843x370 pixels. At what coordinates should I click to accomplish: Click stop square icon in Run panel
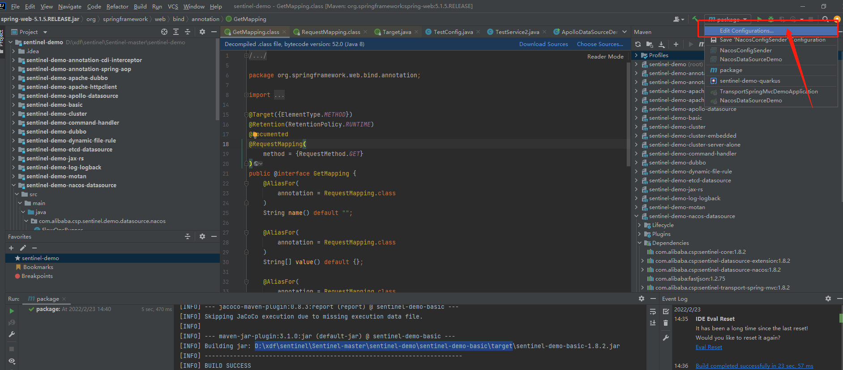12,349
